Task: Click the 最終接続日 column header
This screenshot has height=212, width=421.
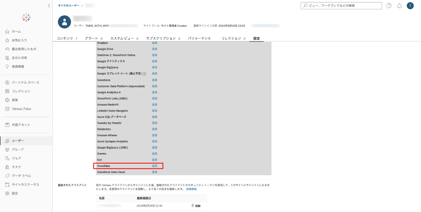Action: [x=144, y=198]
